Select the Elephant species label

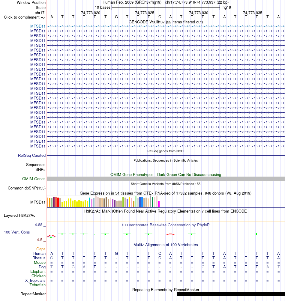[38, 271]
